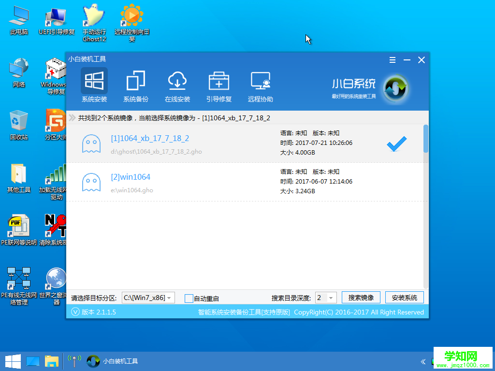This screenshot has height=371, width=495.
Task: Open the 分区大师 desktop shortcut
Action: coord(56,125)
